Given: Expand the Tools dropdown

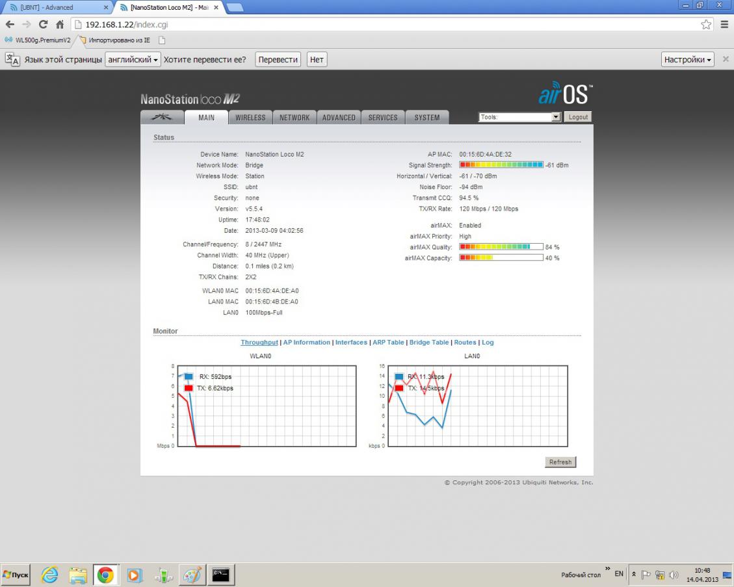Looking at the screenshot, I should [x=519, y=117].
